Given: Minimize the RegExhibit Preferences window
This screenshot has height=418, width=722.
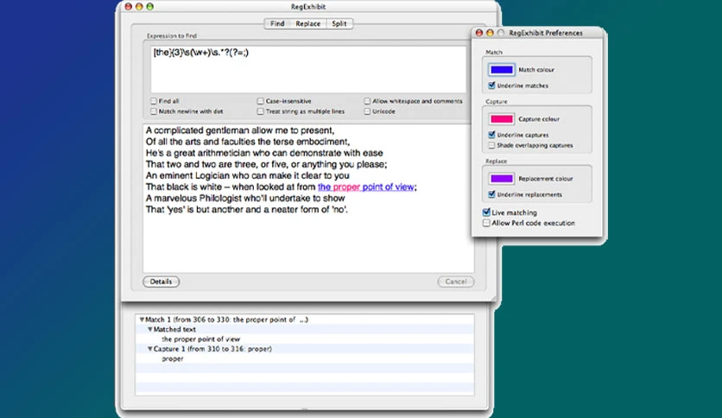Looking at the screenshot, I should point(490,33).
